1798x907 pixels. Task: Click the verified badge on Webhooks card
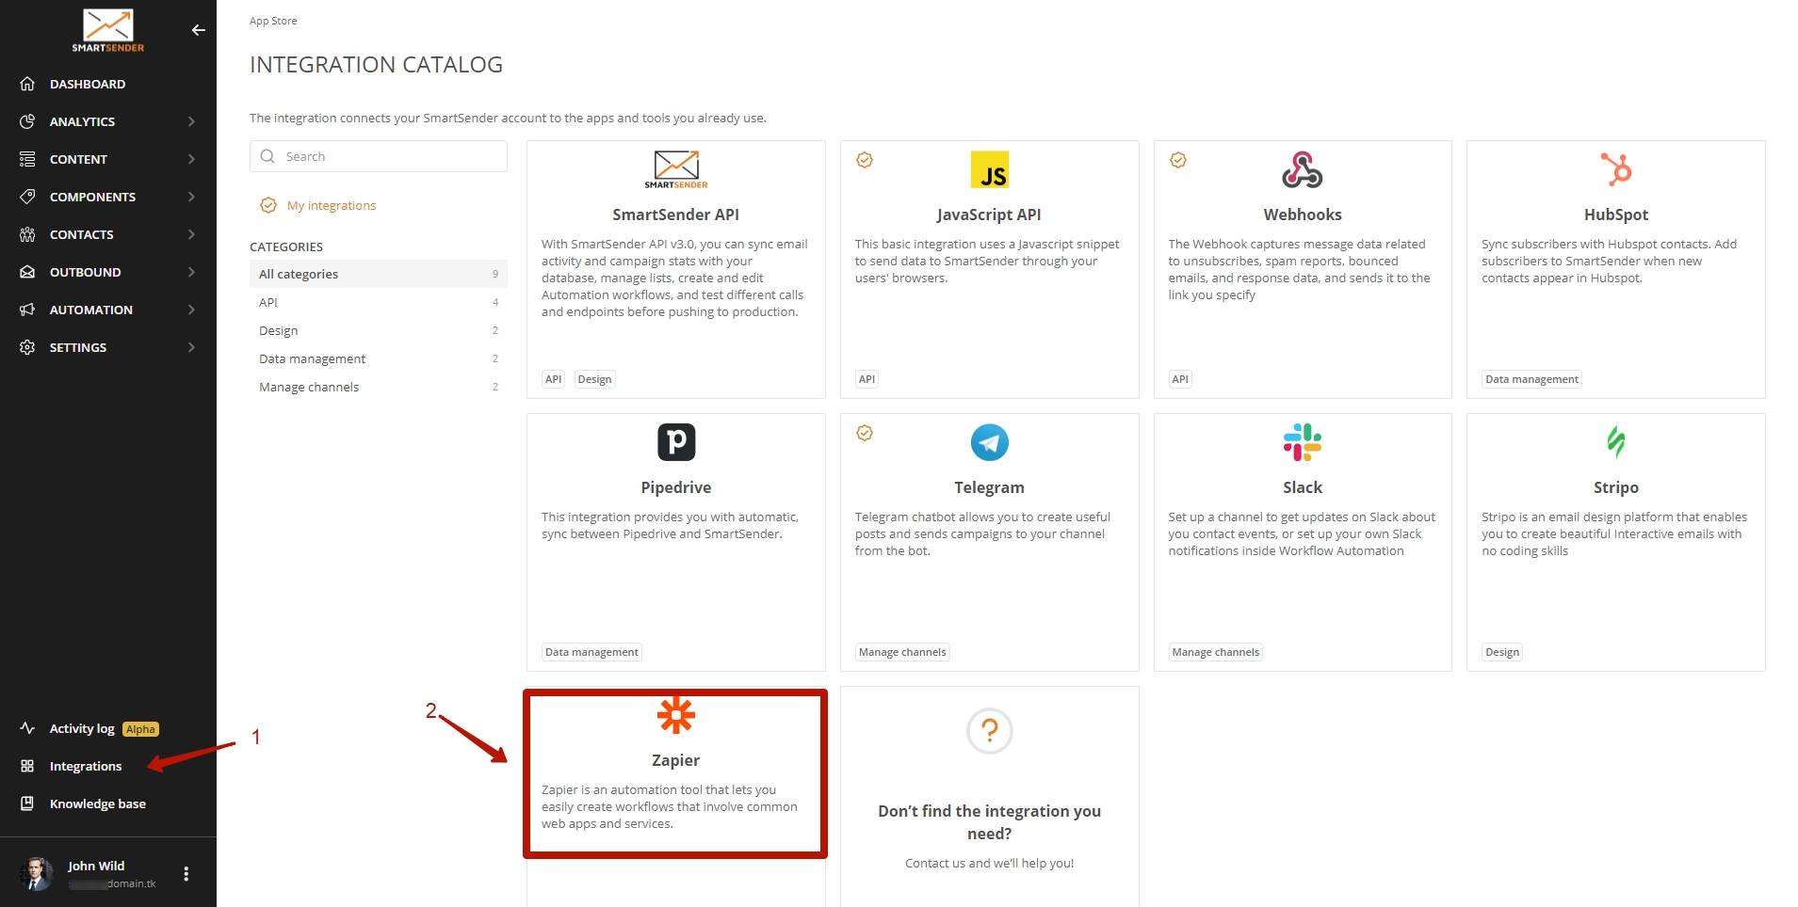(x=1177, y=160)
